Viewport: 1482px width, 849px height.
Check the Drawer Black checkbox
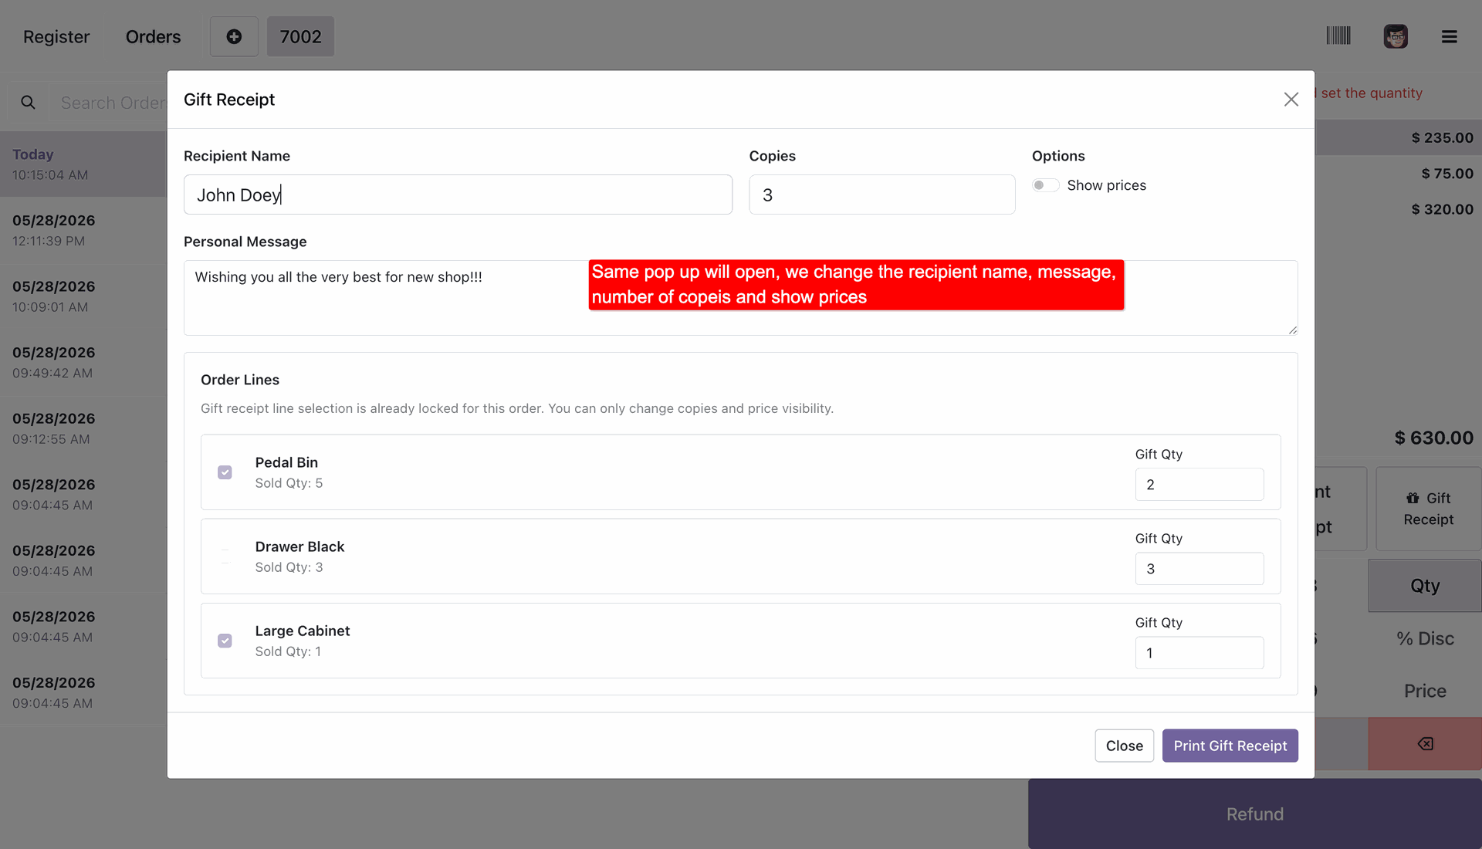225,556
